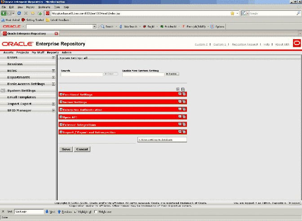The width and height of the screenshot is (302, 221).
Task: Find the Previous match with up arrow
Action: coord(65,212)
